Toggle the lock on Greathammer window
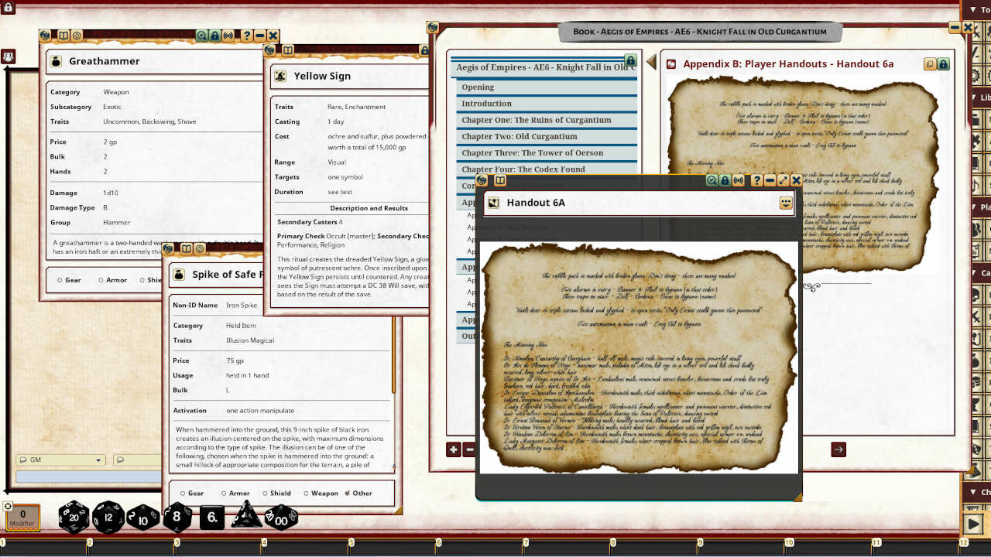Screen dimensions: 991x557 pyautogui.click(x=214, y=36)
